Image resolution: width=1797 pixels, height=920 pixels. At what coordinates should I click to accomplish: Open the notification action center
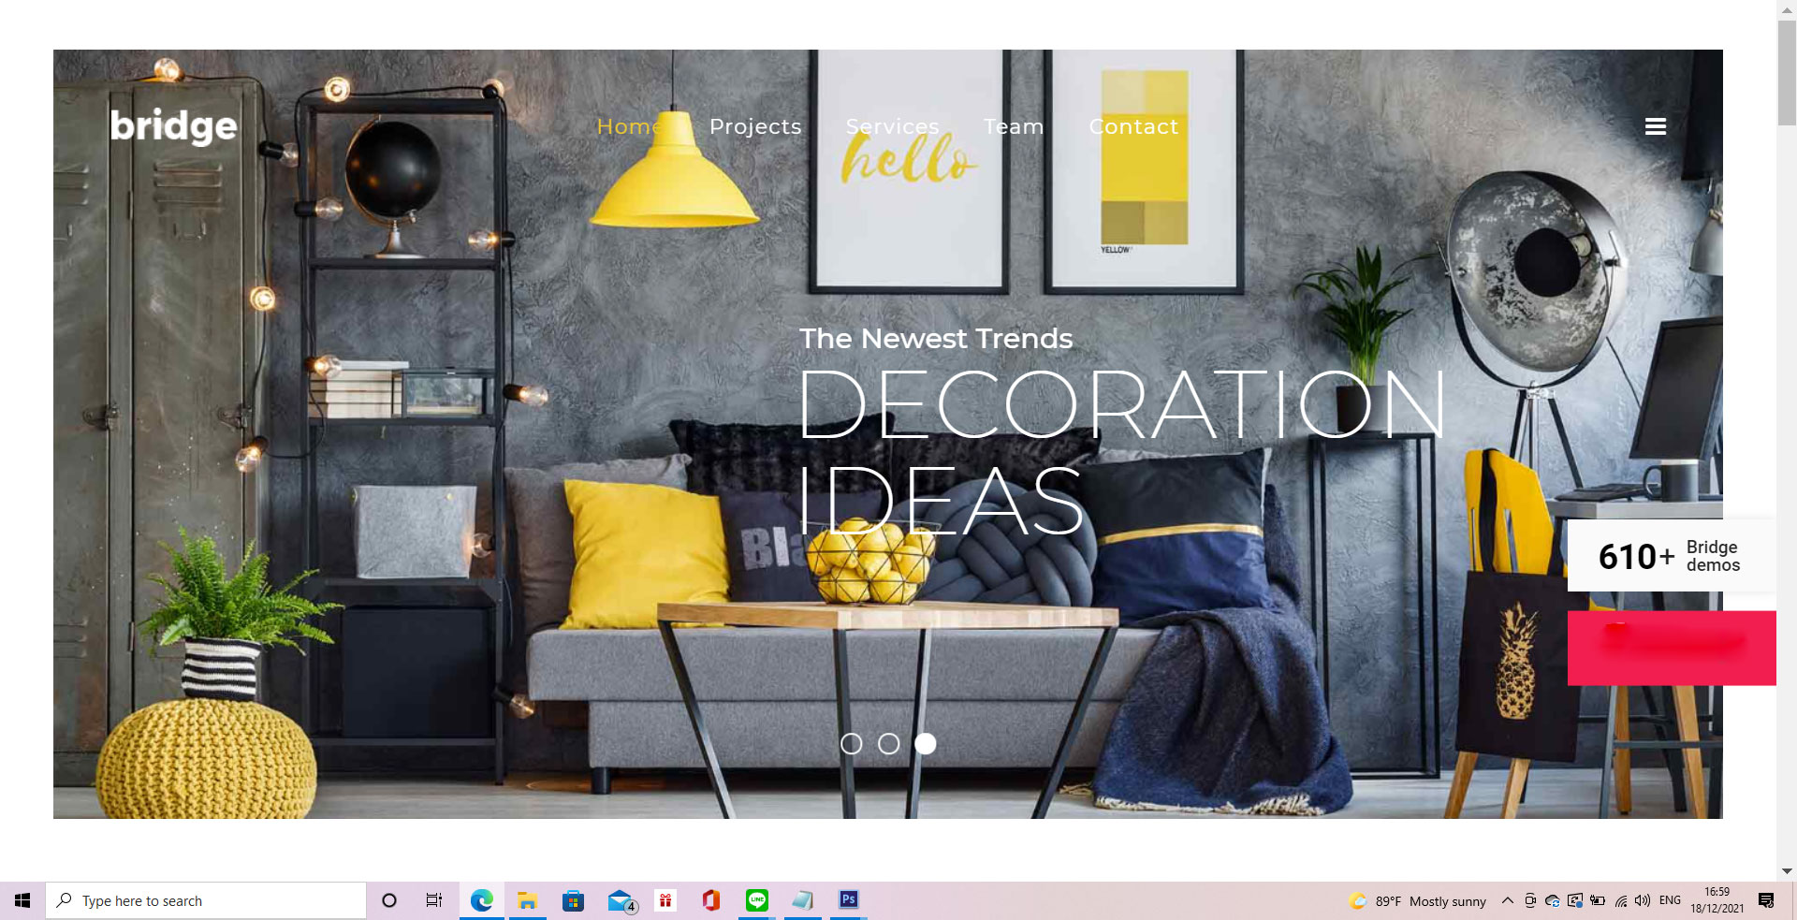(x=1766, y=900)
